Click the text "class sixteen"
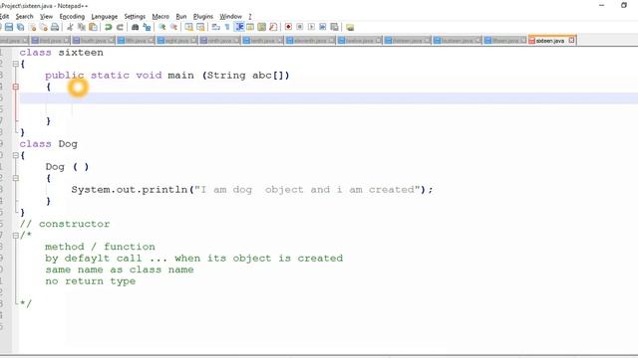 click(62, 53)
